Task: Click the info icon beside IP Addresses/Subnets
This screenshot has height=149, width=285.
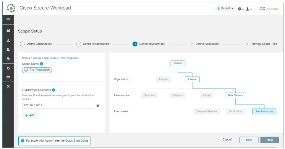Action: click(54, 90)
